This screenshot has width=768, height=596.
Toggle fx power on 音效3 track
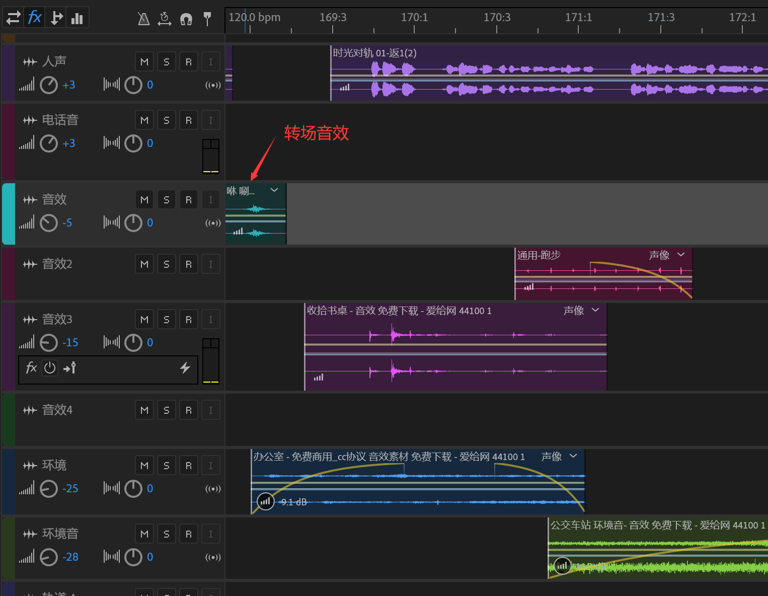pos(50,368)
